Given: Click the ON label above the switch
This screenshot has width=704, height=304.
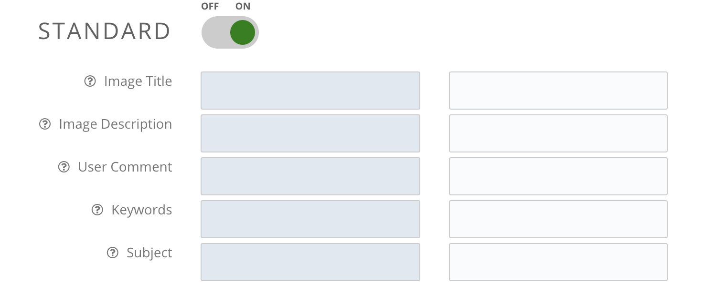Looking at the screenshot, I should (243, 6).
